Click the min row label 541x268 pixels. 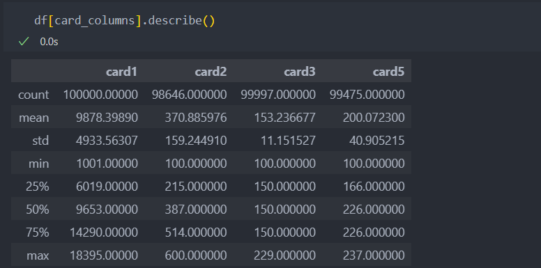point(38,164)
